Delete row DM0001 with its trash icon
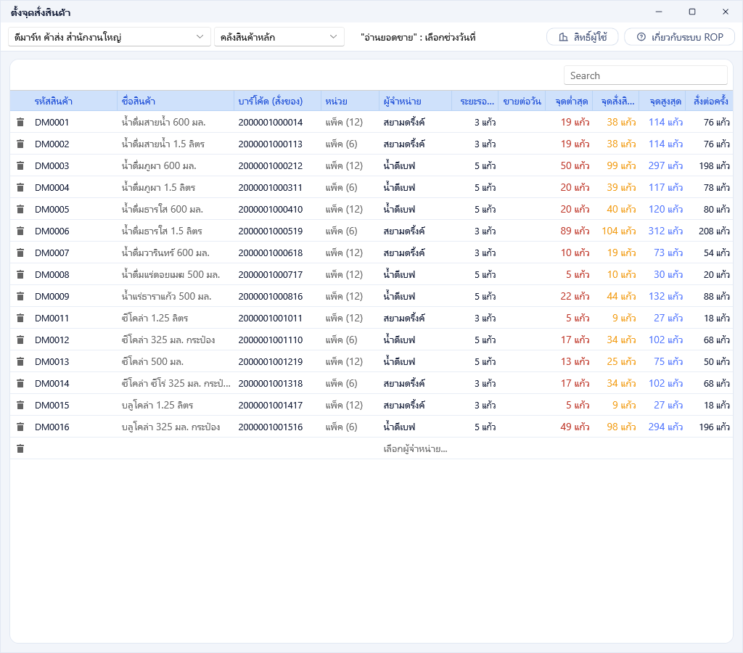This screenshot has width=743, height=653. coord(20,123)
